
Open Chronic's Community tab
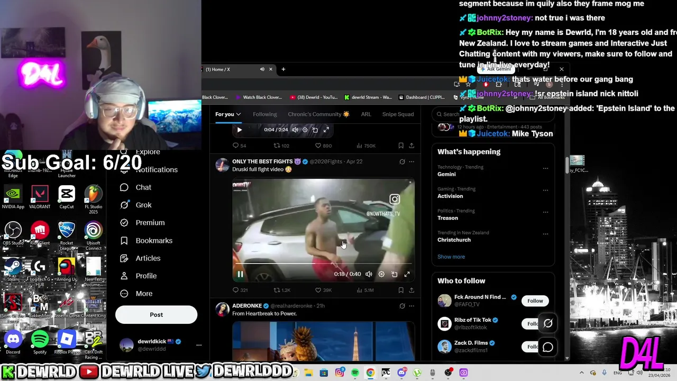click(318, 114)
